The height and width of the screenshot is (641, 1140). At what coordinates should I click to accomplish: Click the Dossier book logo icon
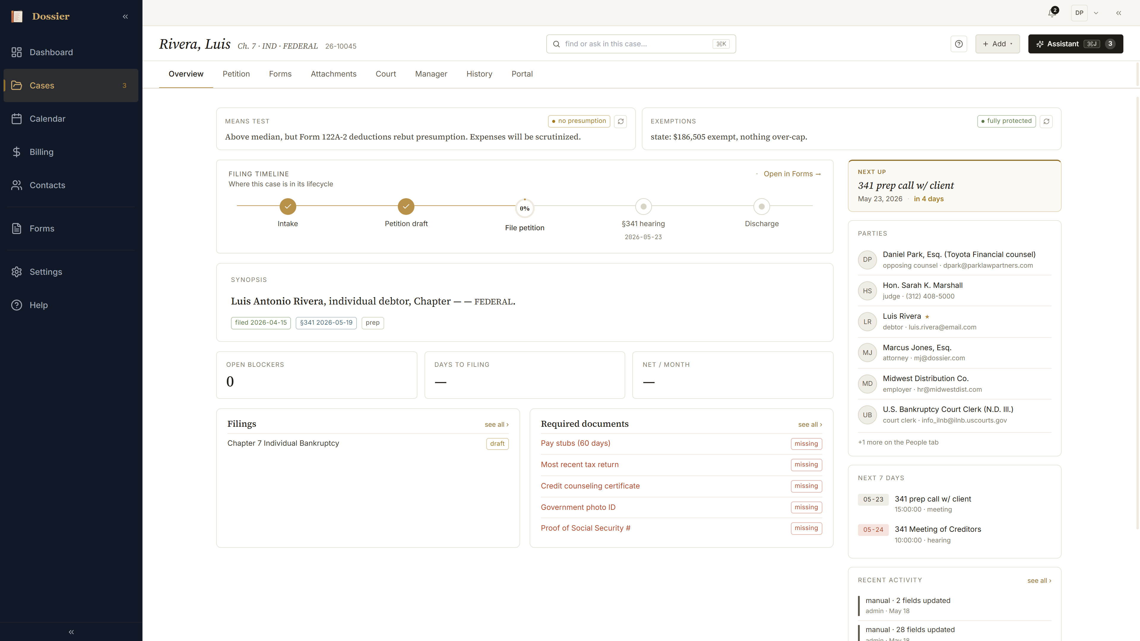coord(17,16)
